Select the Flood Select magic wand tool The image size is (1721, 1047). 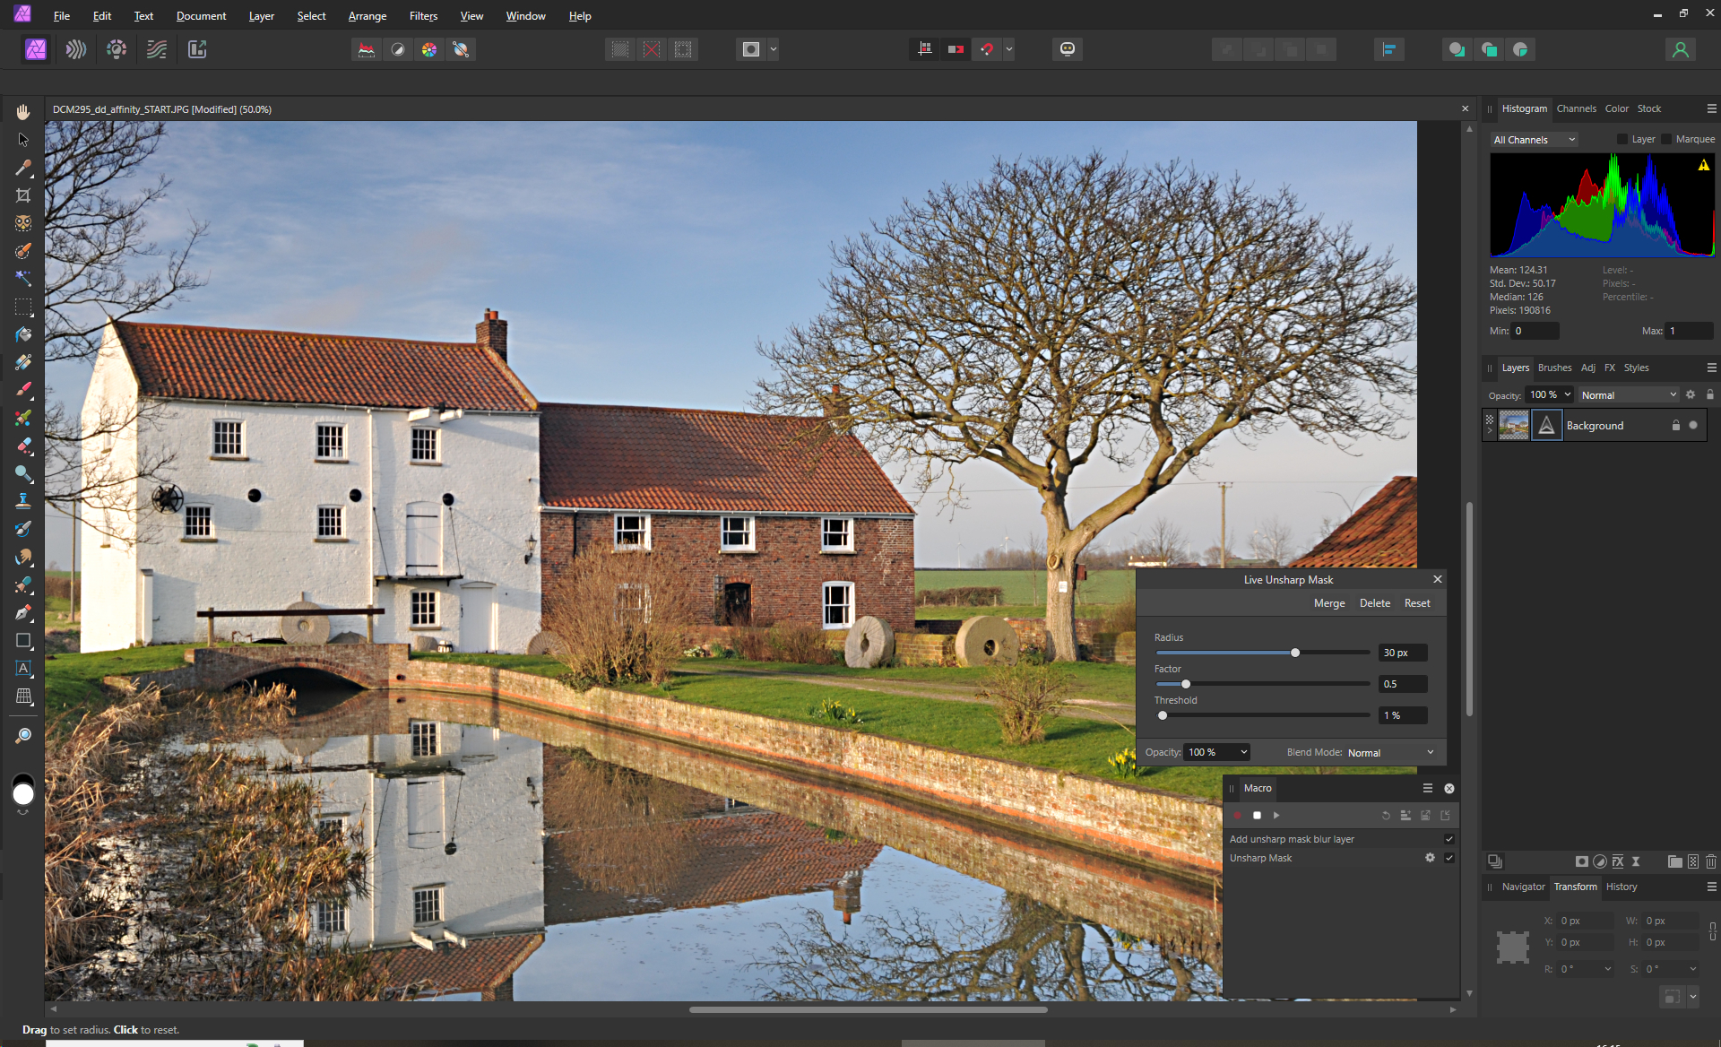(23, 279)
